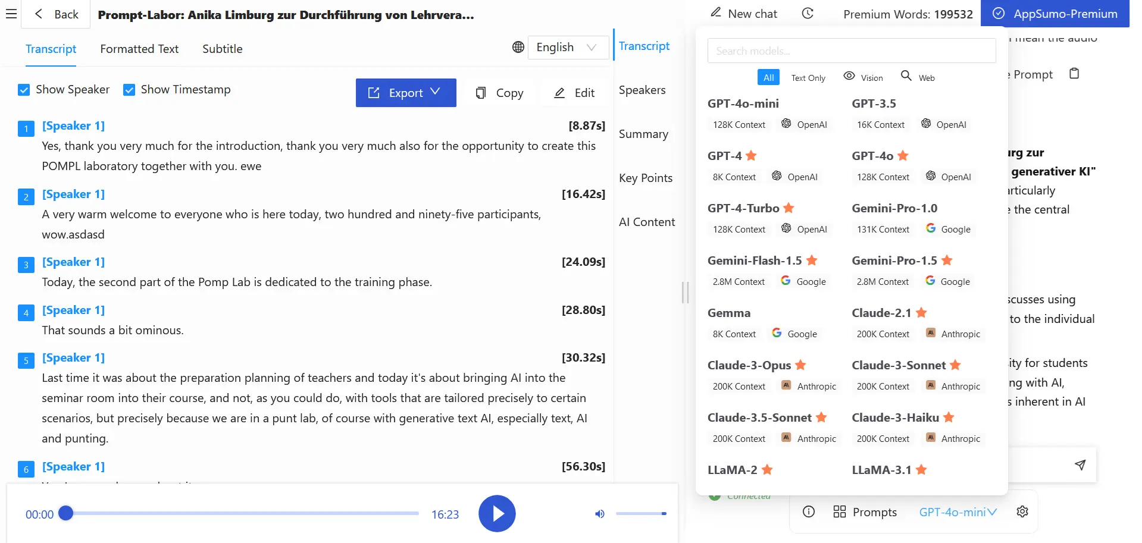Click the panel divider resize handle
This screenshot has height=543, width=1142.
pyautogui.click(x=685, y=293)
